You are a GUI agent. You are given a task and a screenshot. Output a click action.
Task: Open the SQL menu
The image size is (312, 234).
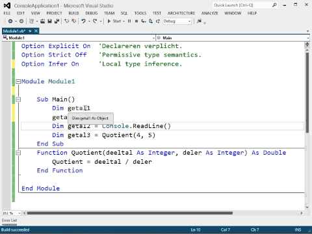(x=124, y=13)
